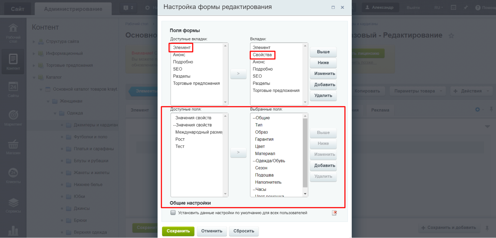Add the page to favorites with the star icon
The height and width of the screenshot is (238, 496).
click(451, 36)
